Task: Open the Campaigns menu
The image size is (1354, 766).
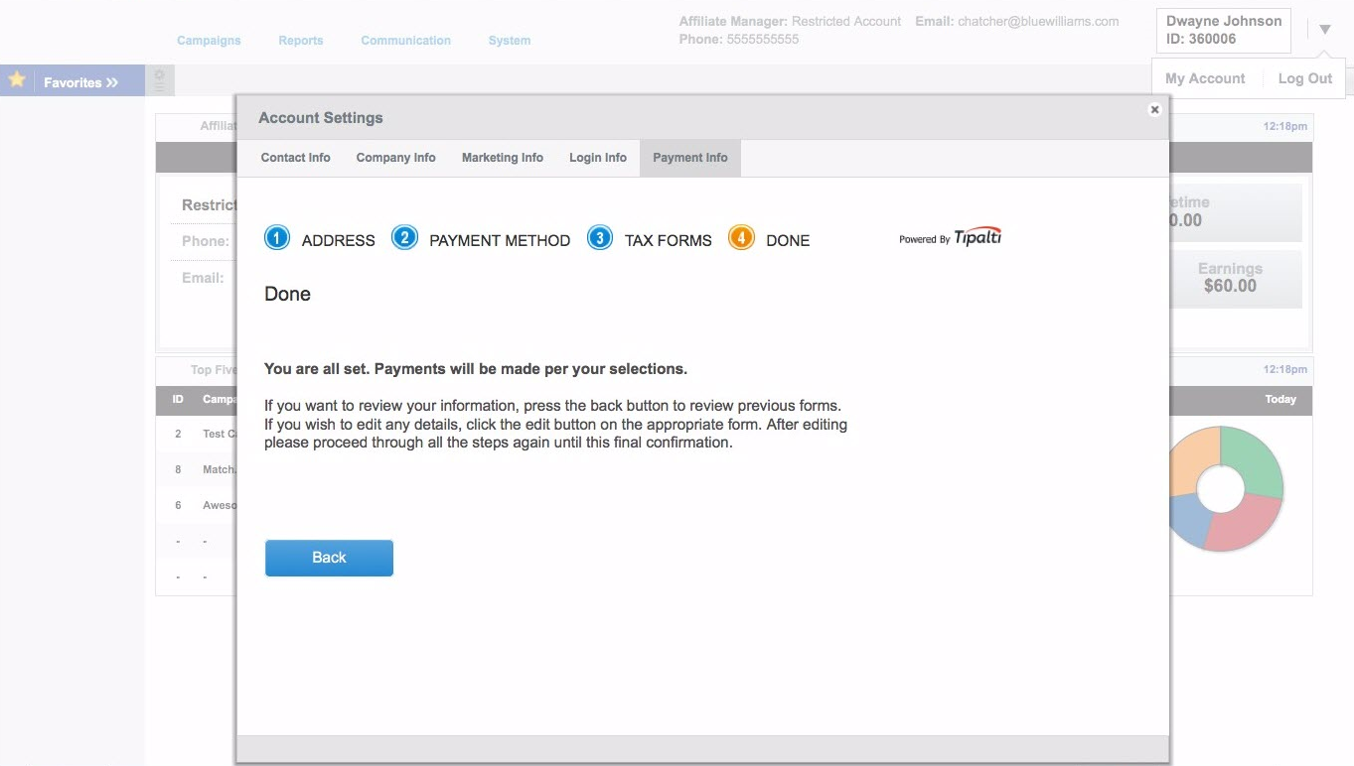Action: point(209,41)
